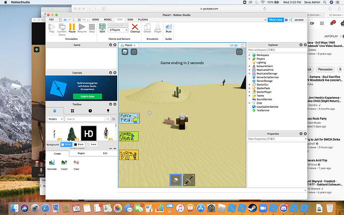Select the sword tool hotbar slot
The width and height of the screenshot is (344, 215).
[x=189, y=180]
